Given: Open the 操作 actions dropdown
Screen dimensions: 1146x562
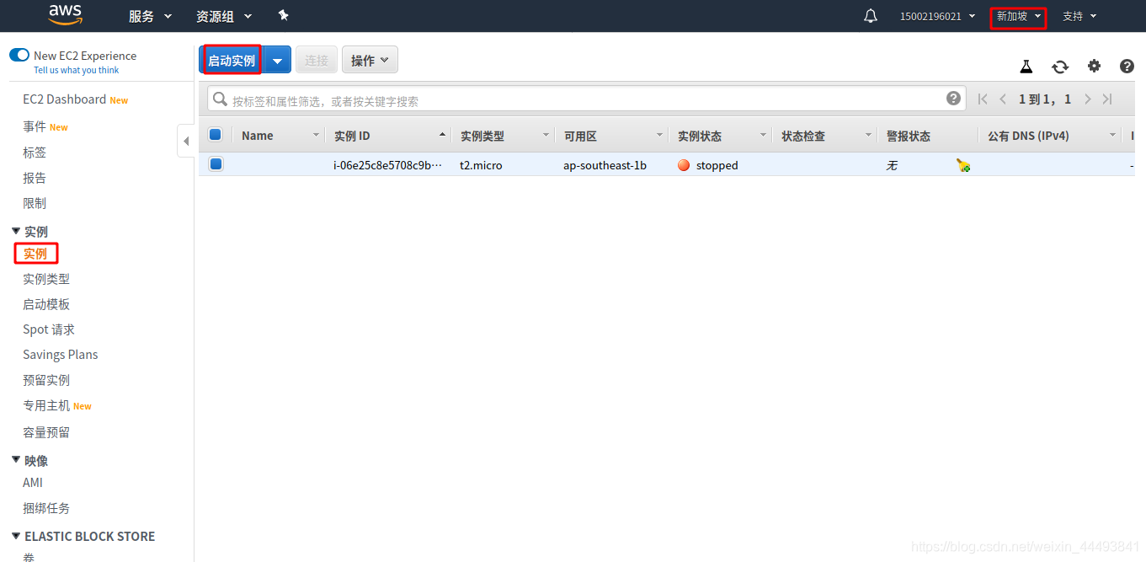Looking at the screenshot, I should click(x=370, y=60).
